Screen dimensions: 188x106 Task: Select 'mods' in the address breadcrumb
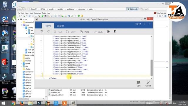pos(51,9)
